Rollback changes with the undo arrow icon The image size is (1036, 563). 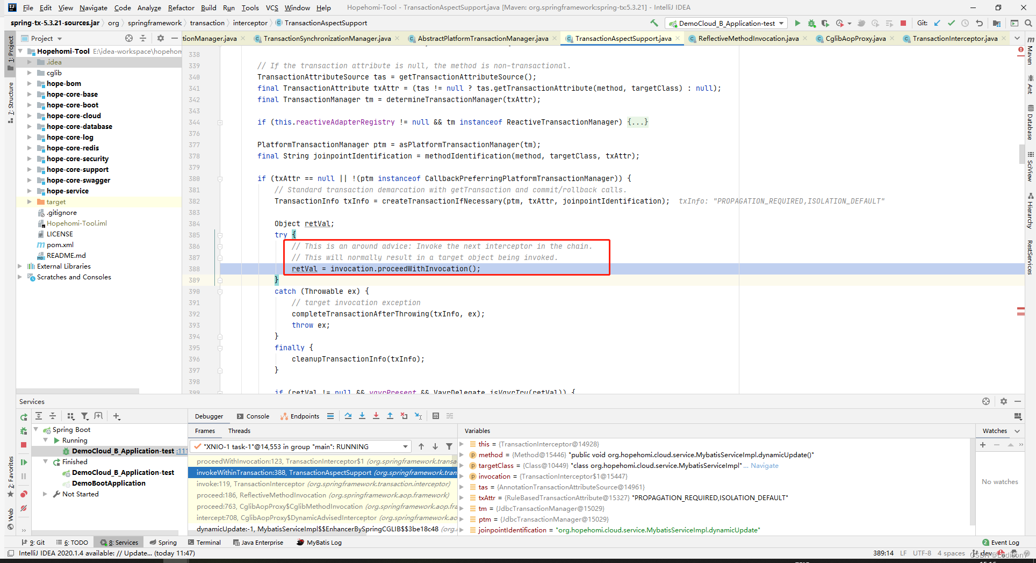979,23
